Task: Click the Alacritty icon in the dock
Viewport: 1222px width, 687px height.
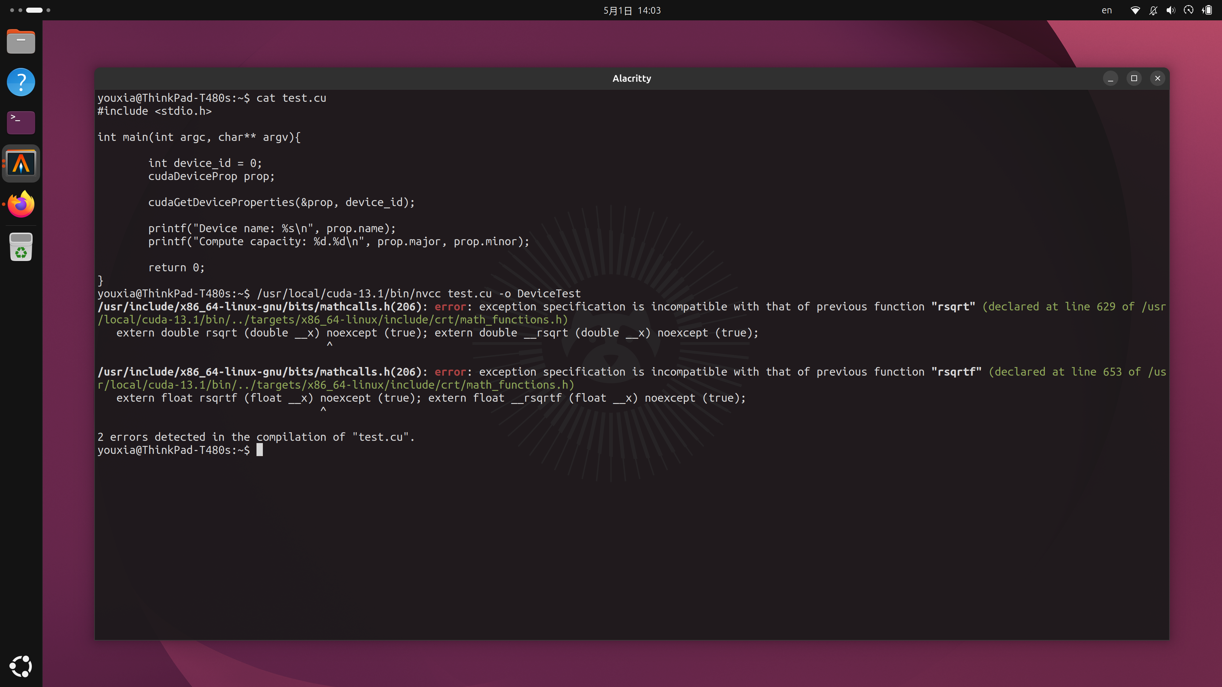Action: (21, 163)
